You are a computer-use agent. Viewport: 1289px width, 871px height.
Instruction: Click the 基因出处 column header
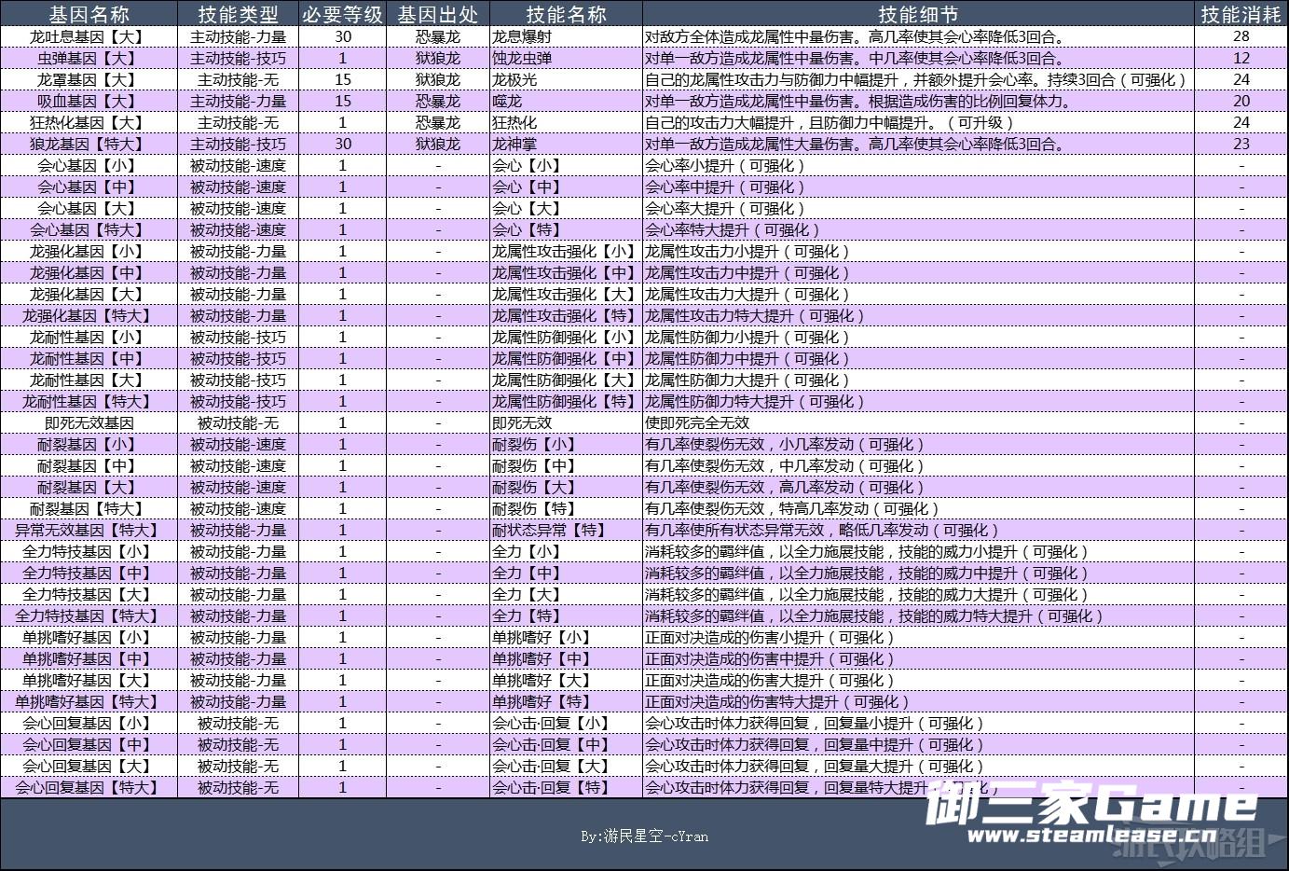437,14
